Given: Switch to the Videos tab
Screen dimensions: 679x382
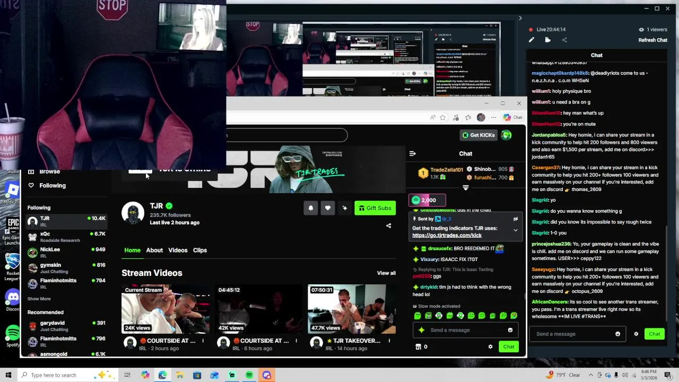Looking at the screenshot, I should tap(178, 250).
